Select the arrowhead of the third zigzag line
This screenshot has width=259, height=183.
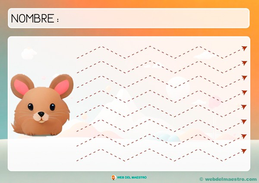click(x=245, y=78)
